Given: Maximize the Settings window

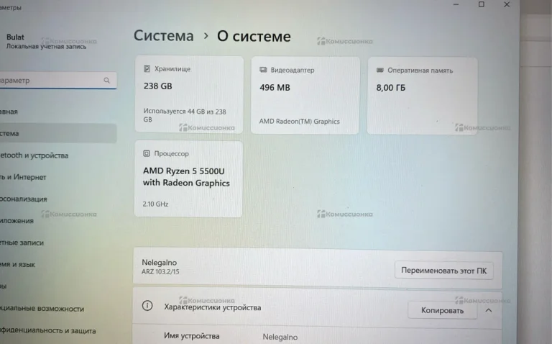Looking at the screenshot, I should click(481, 4).
